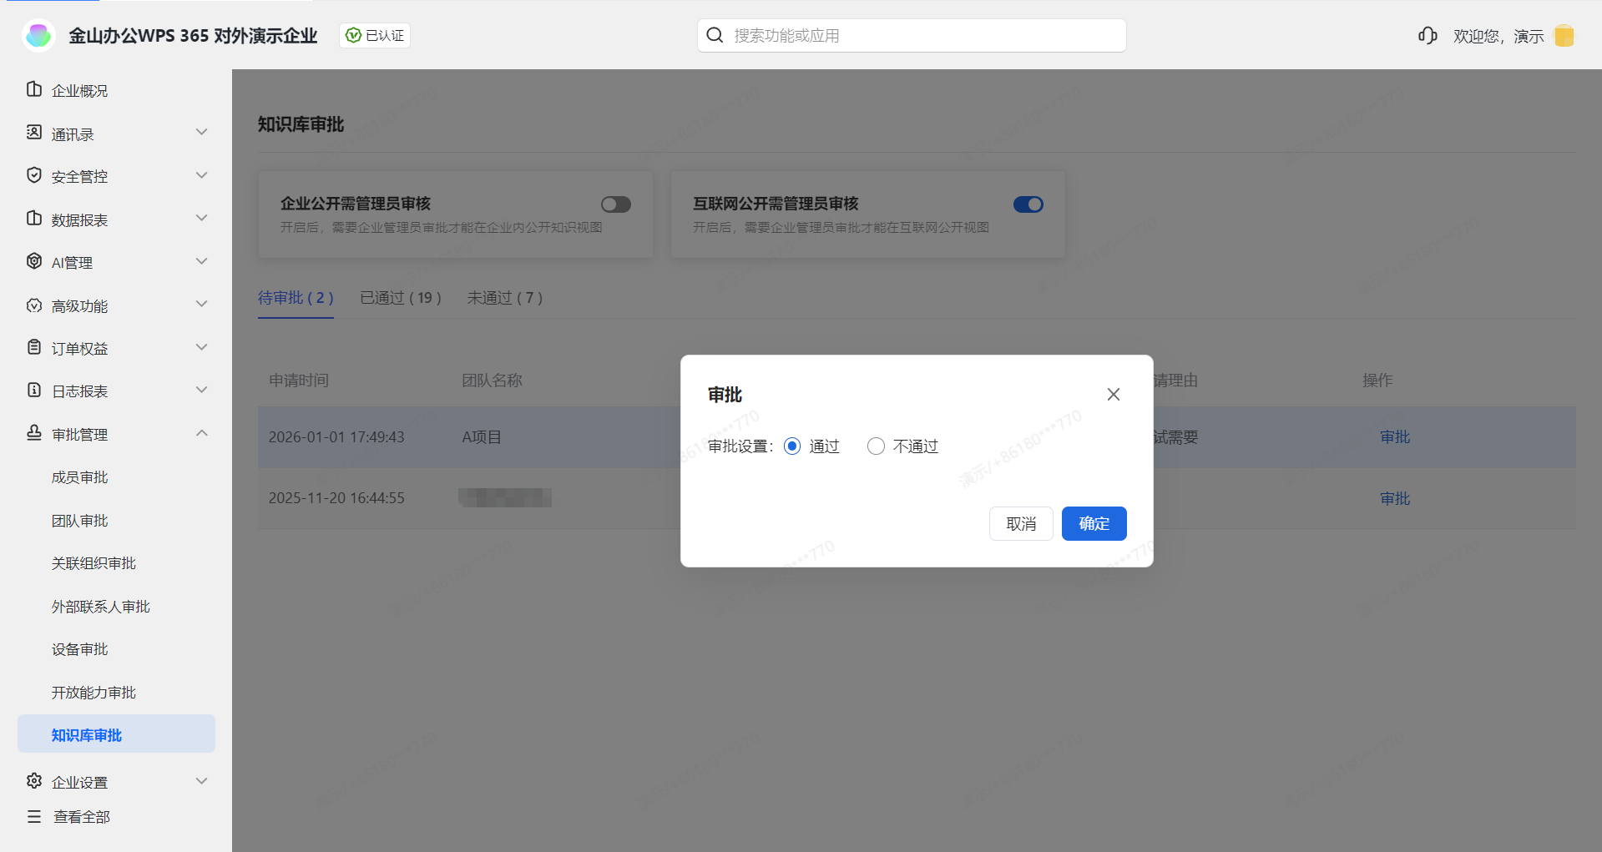Expand the 企业设置 menu chevron
The image size is (1602, 852).
click(x=201, y=781)
